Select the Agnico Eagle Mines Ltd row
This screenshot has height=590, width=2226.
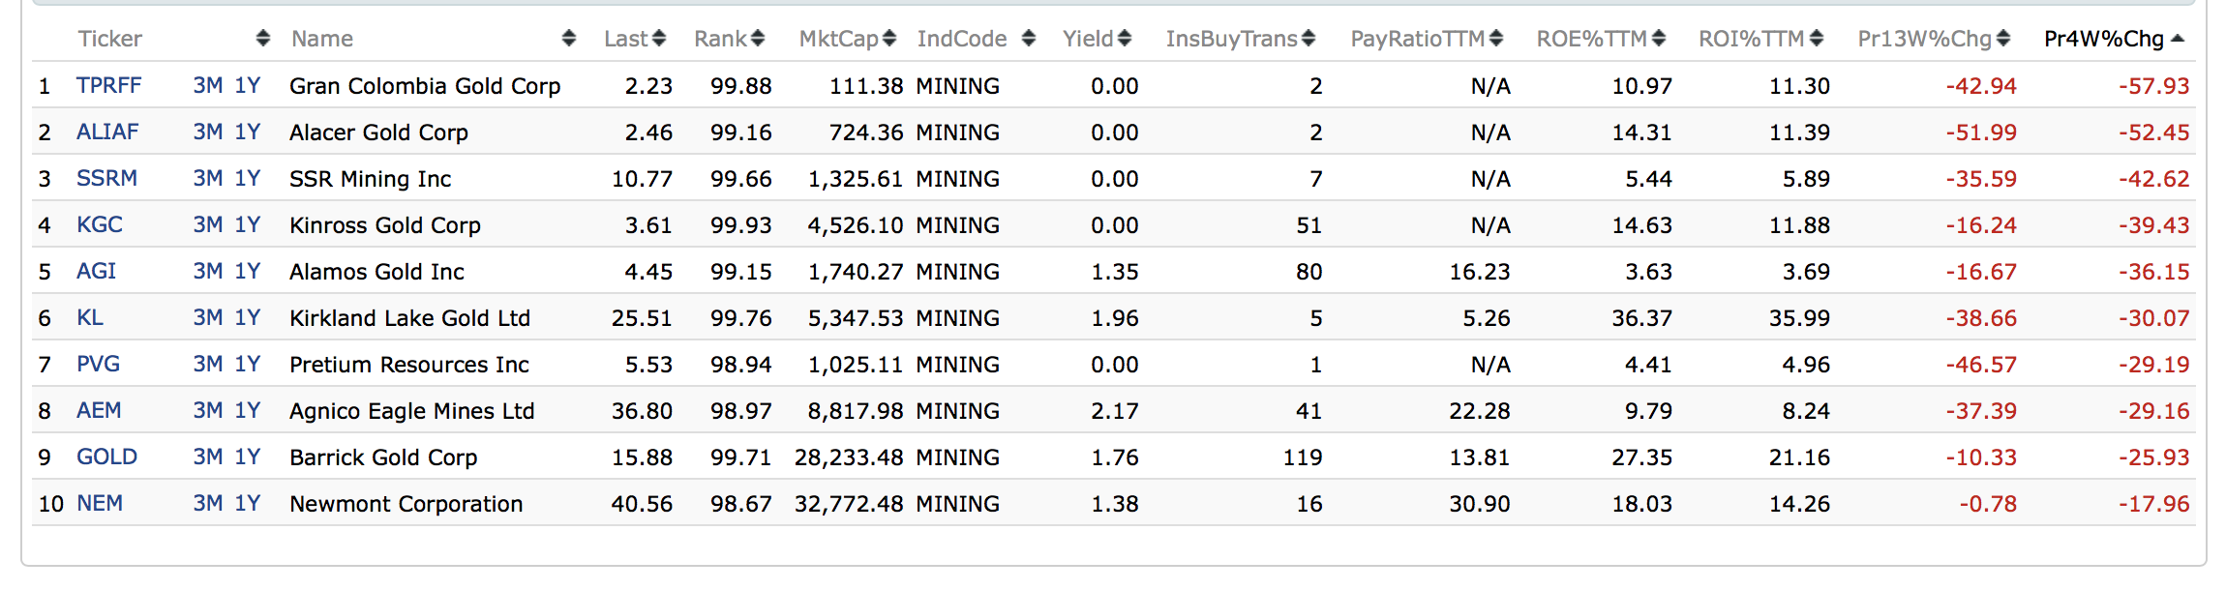pyautogui.click(x=411, y=411)
